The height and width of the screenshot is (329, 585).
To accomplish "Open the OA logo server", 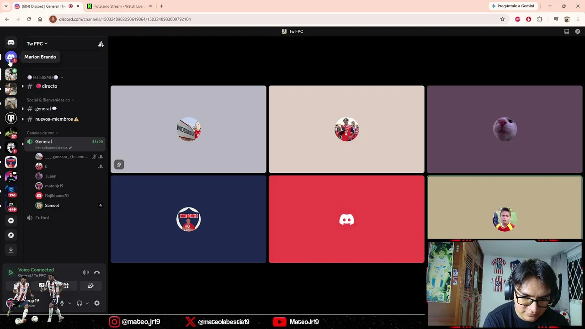I will (11, 118).
